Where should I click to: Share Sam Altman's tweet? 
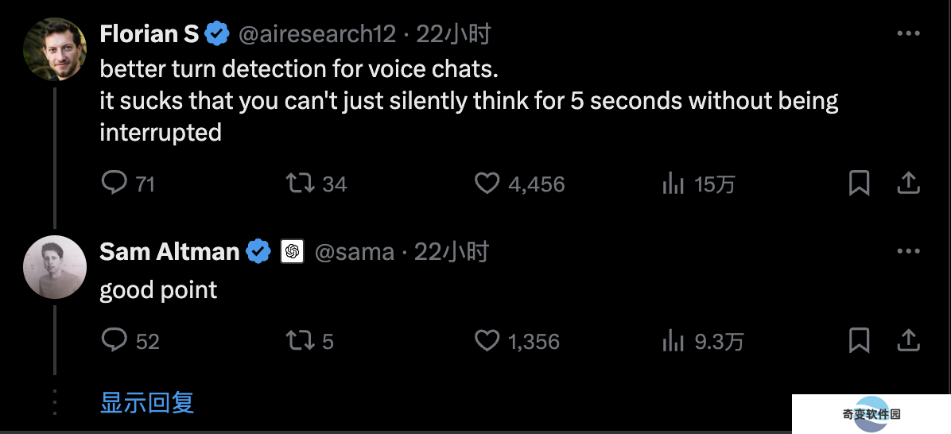[x=909, y=340]
